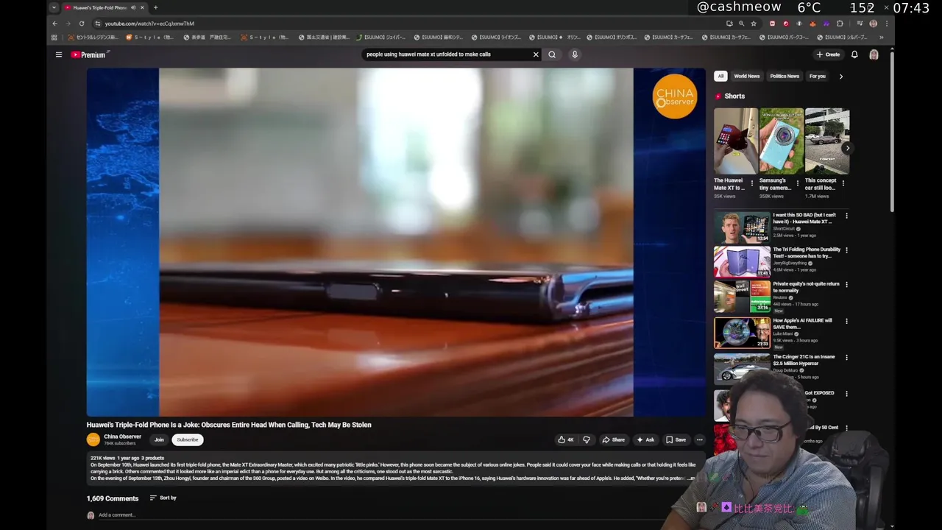942x530 pixels.
Task: Mute the Huawei Triple-Fold tab audio
Action: (x=133, y=7)
